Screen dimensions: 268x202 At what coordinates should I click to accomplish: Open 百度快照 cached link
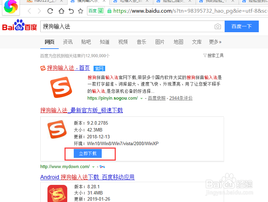point(157,98)
